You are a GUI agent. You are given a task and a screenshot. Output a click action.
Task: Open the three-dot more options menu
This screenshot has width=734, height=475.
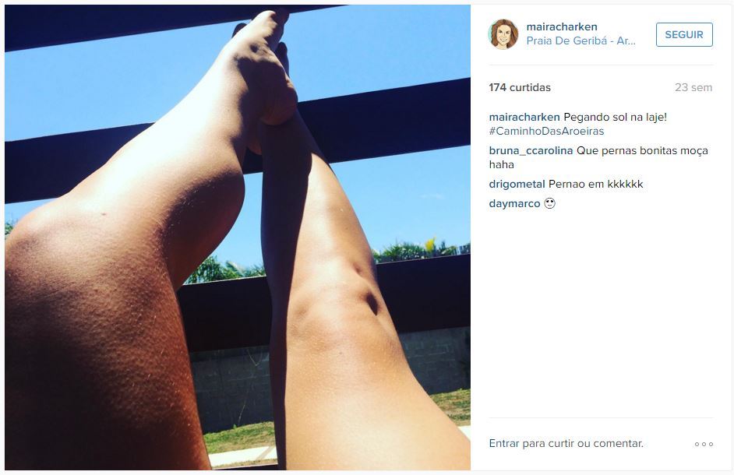(704, 444)
